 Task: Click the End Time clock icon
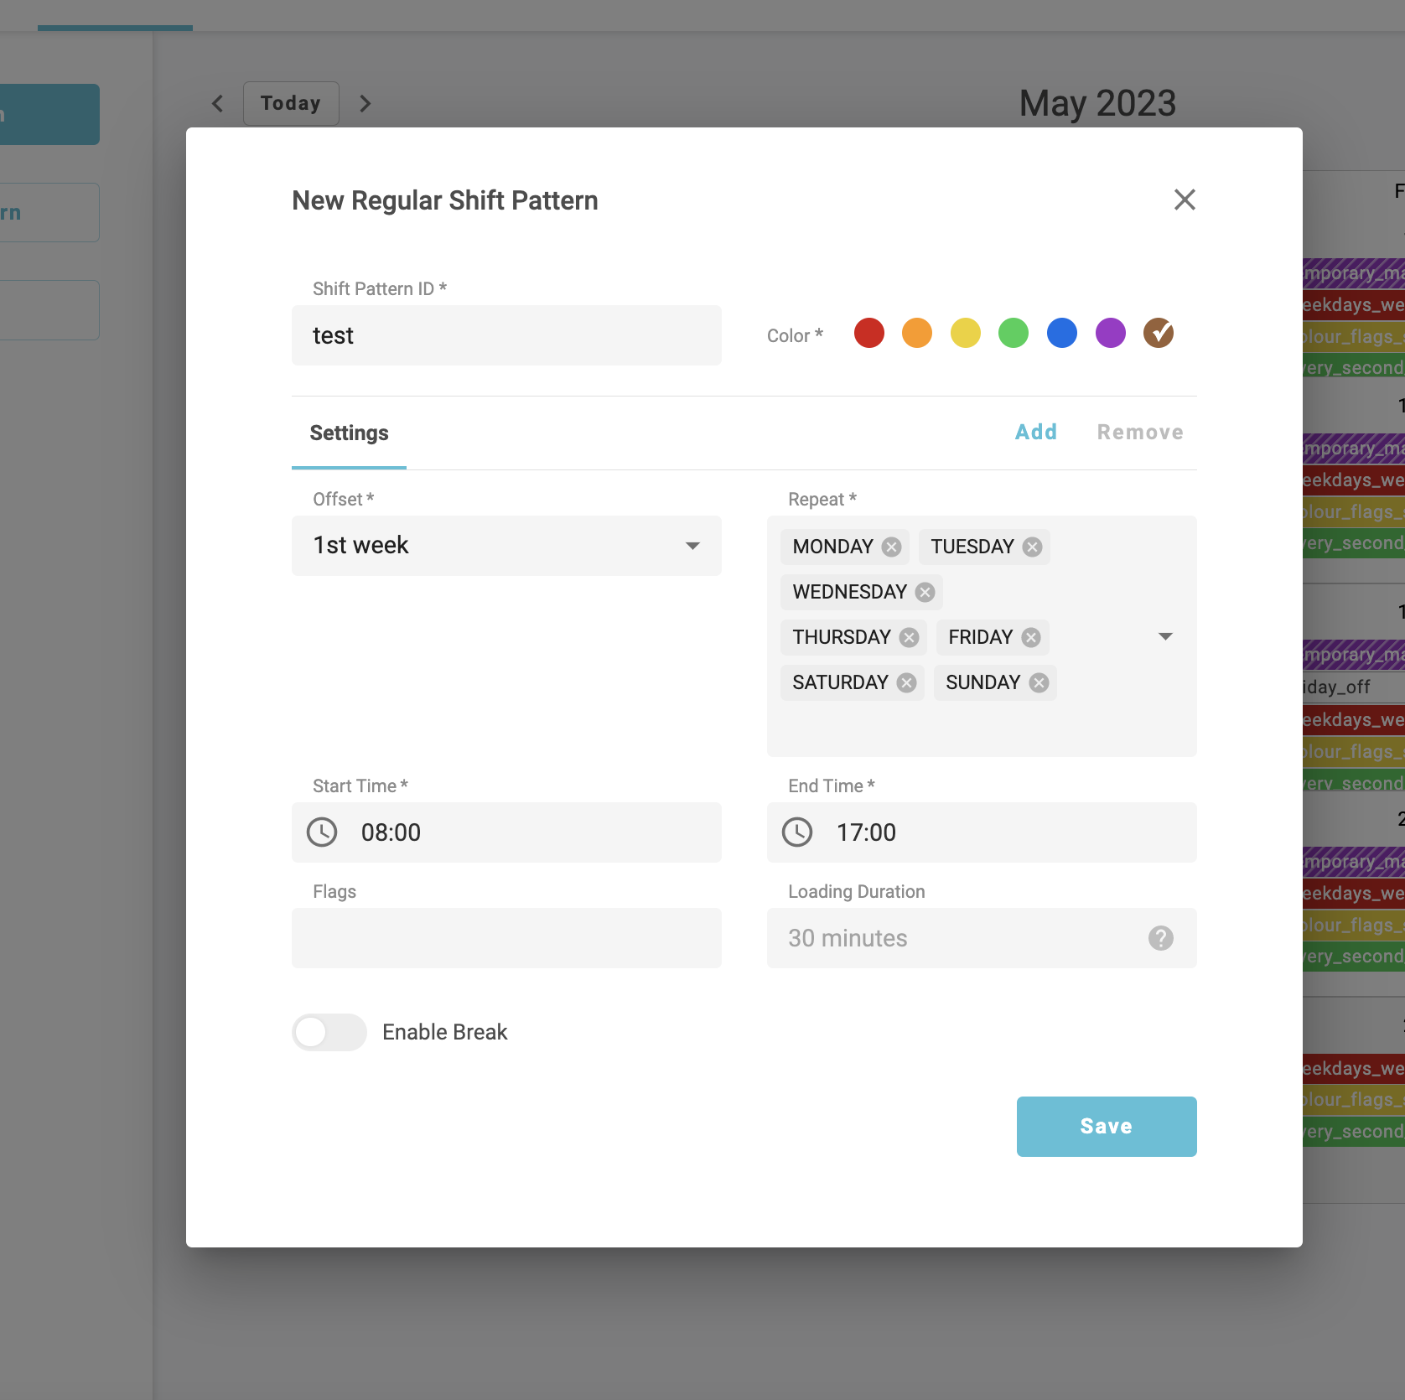coord(797,832)
